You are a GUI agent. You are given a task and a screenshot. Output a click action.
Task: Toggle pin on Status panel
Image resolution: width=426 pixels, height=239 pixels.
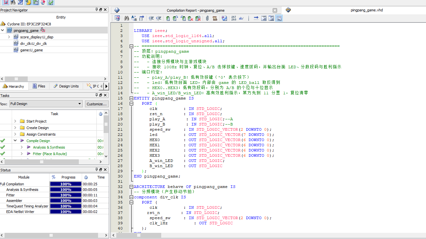point(96,170)
